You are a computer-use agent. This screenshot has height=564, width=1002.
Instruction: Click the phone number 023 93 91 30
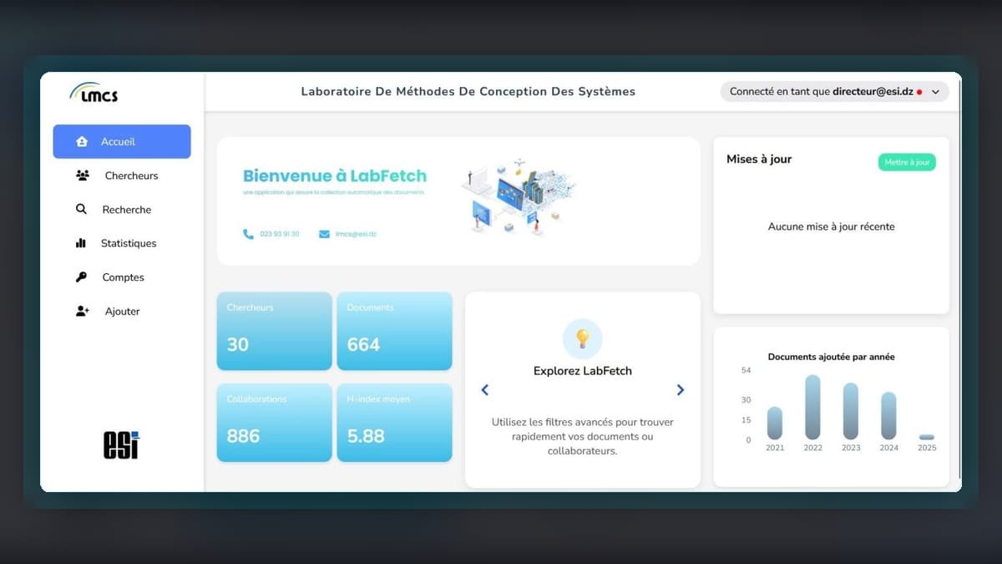(x=280, y=234)
